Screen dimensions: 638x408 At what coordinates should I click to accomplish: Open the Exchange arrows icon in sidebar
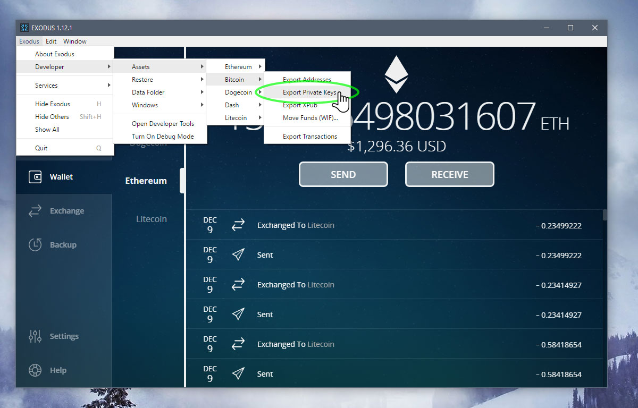(35, 211)
